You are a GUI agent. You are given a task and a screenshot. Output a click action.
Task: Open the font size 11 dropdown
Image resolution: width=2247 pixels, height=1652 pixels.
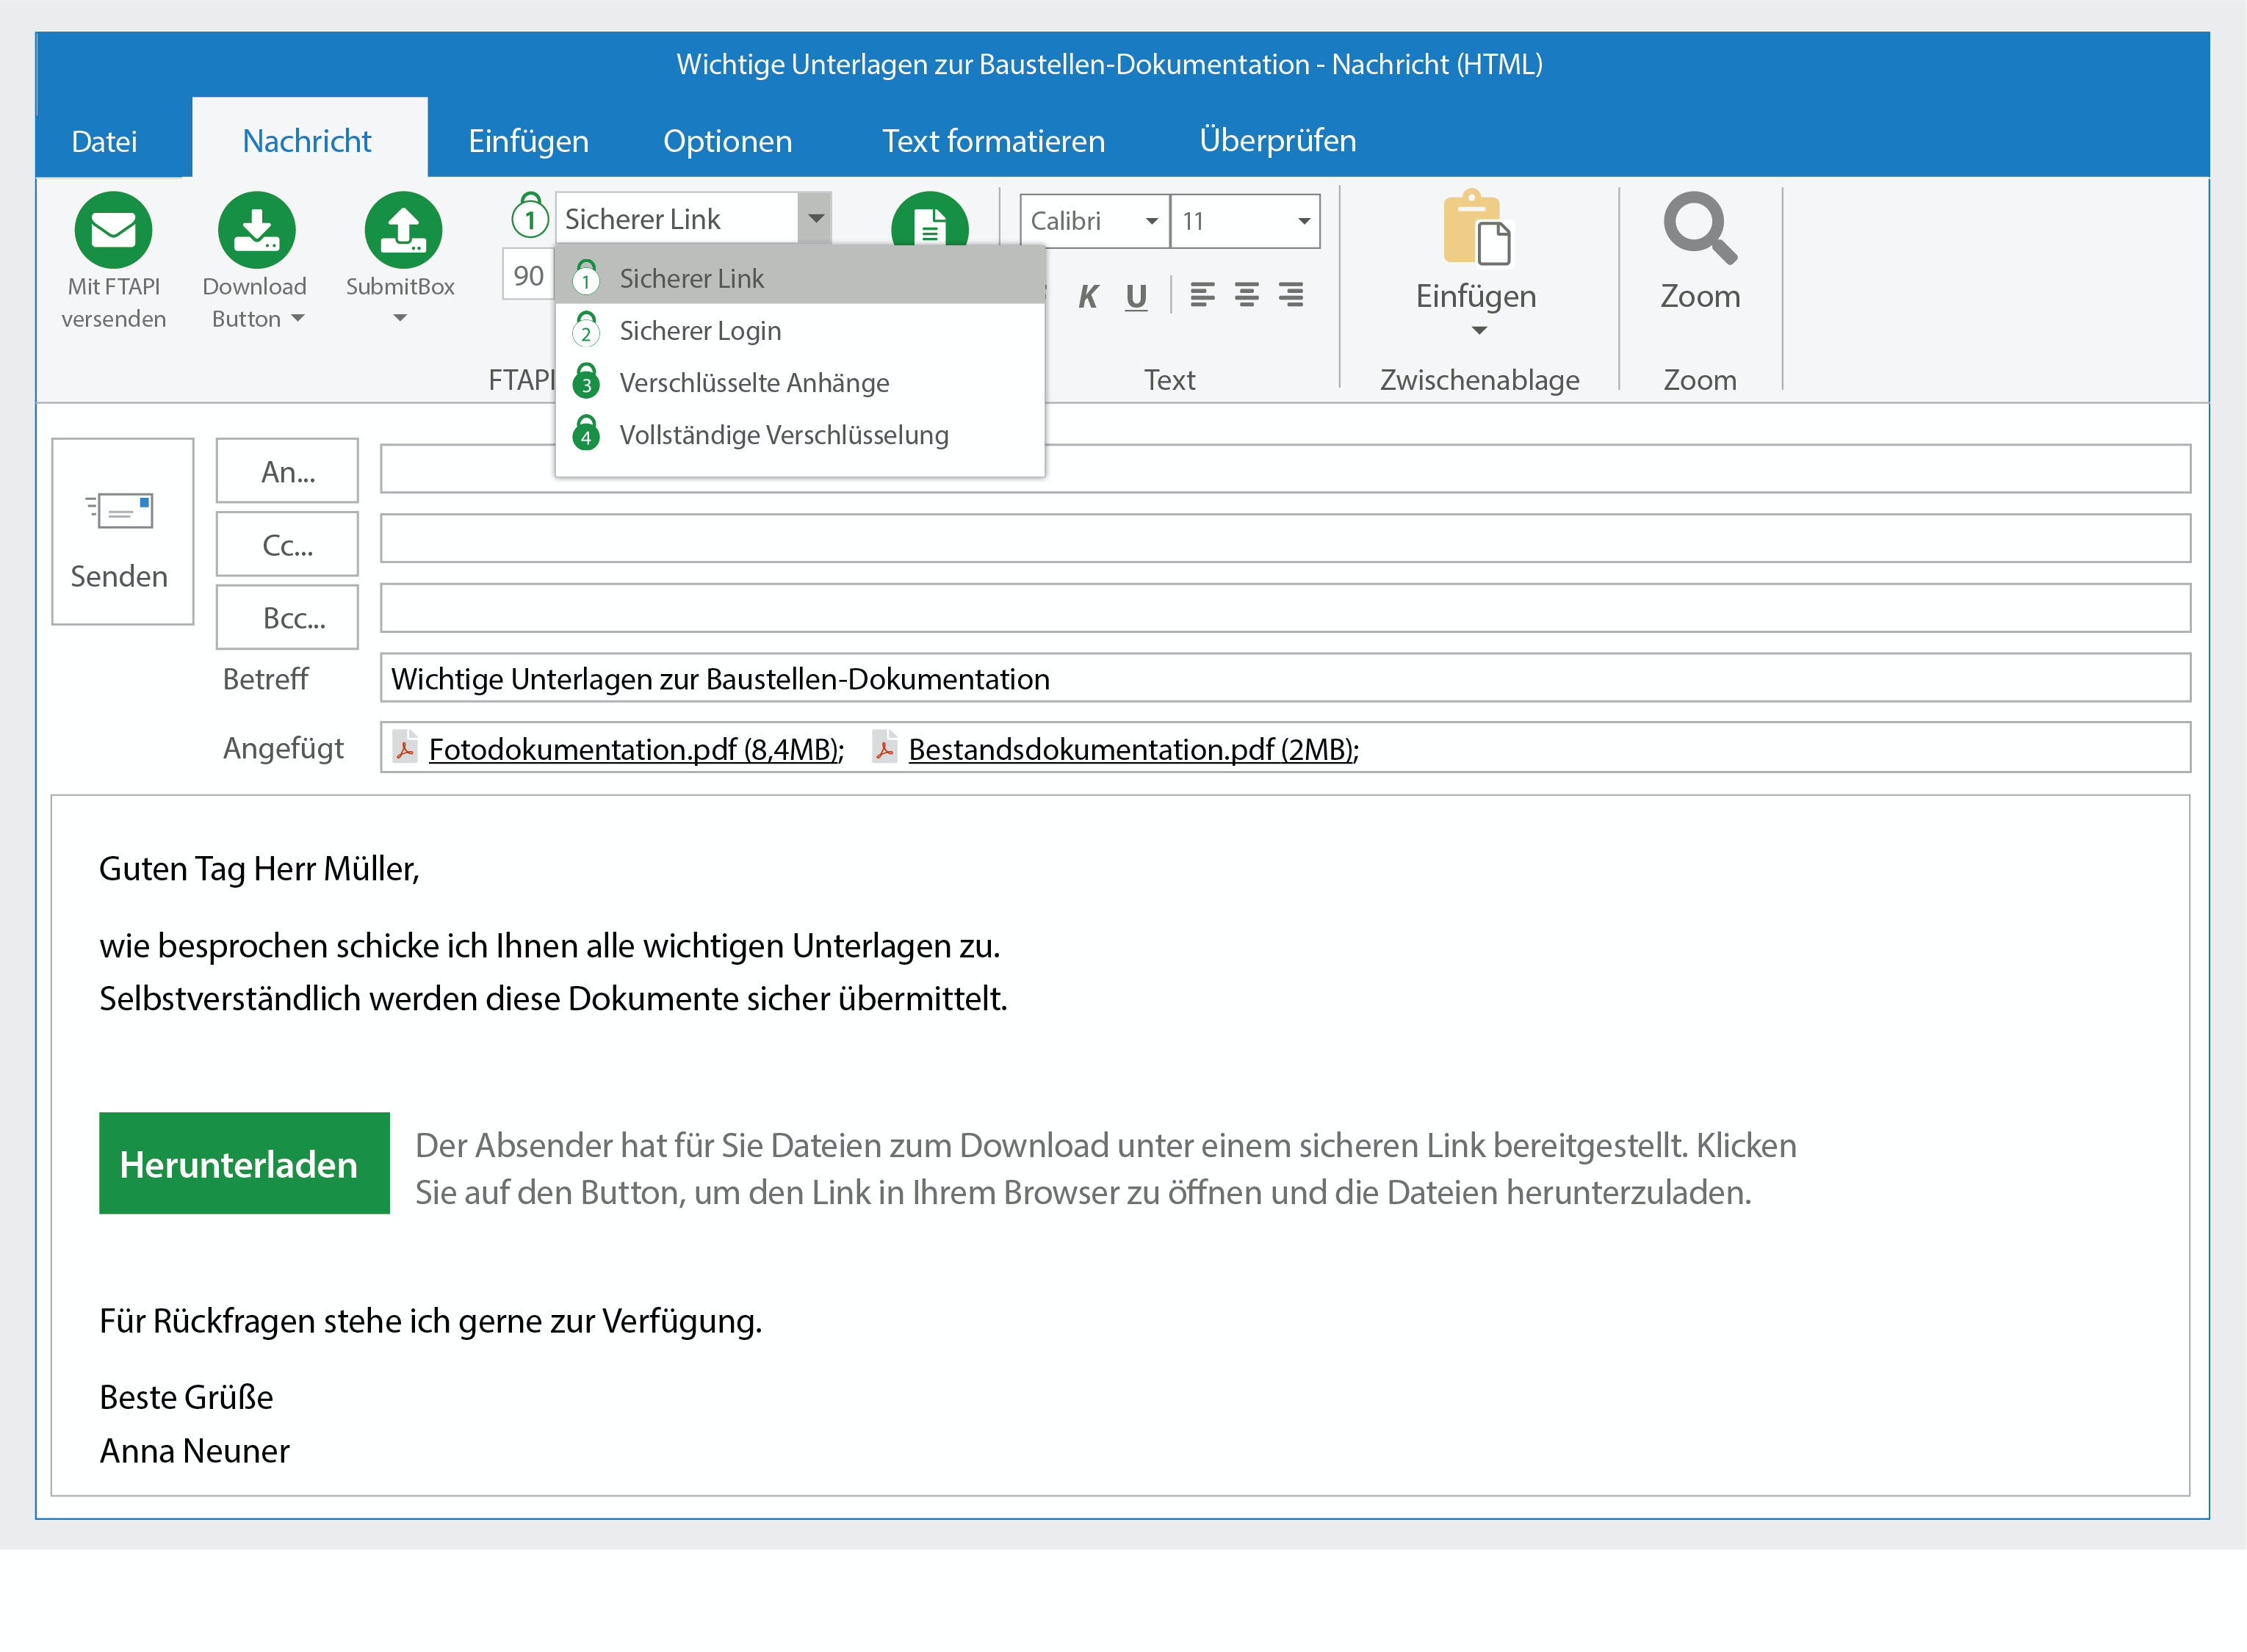pyautogui.click(x=1302, y=221)
